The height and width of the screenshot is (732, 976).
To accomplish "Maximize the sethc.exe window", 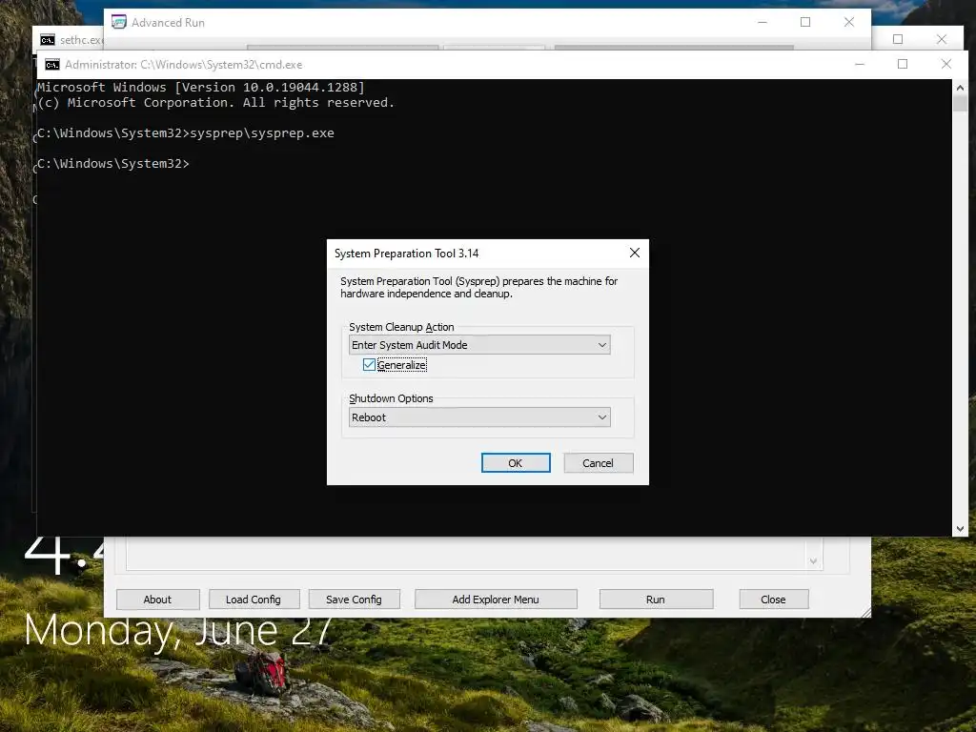I will pos(898,39).
